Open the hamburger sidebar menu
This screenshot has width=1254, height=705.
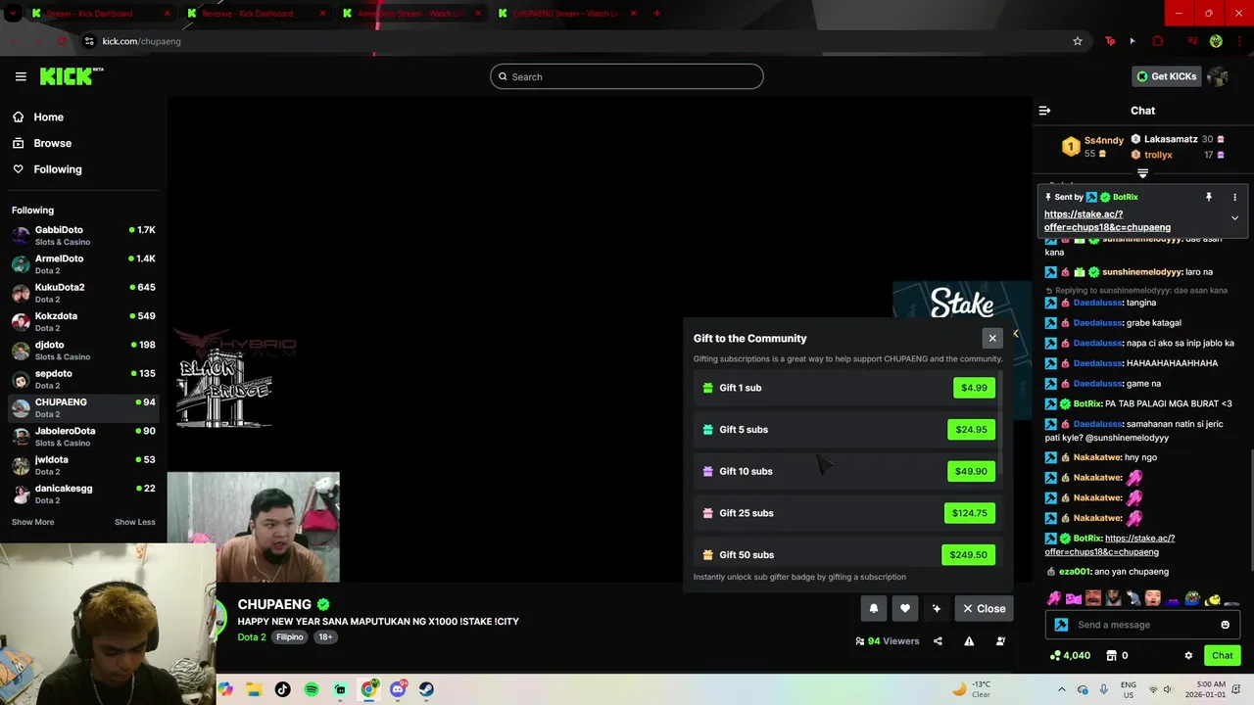coord(21,76)
